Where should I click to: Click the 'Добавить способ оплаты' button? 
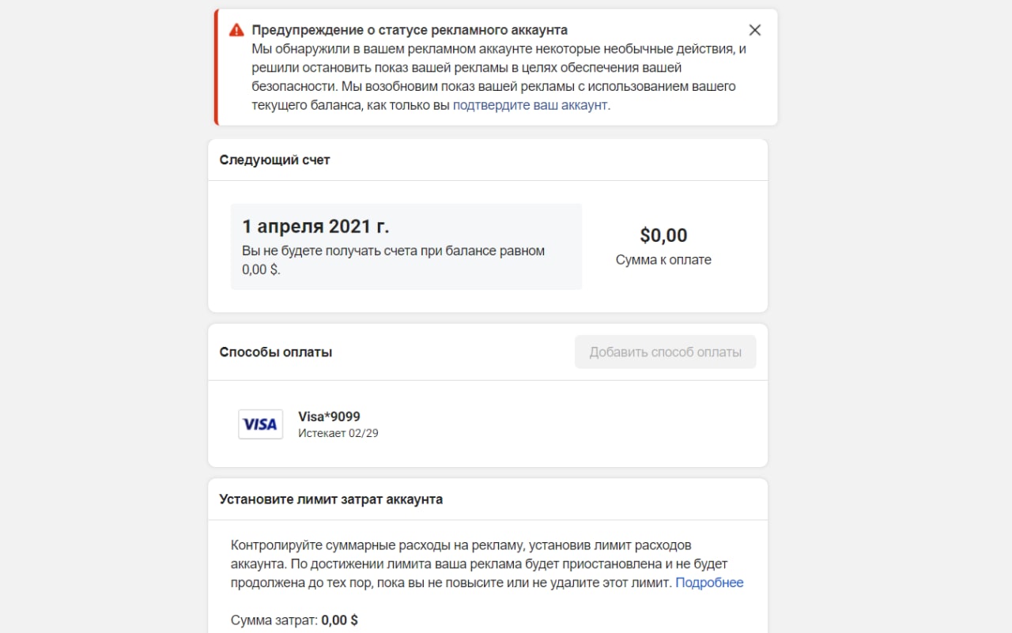pyautogui.click(x=666, y=352)
